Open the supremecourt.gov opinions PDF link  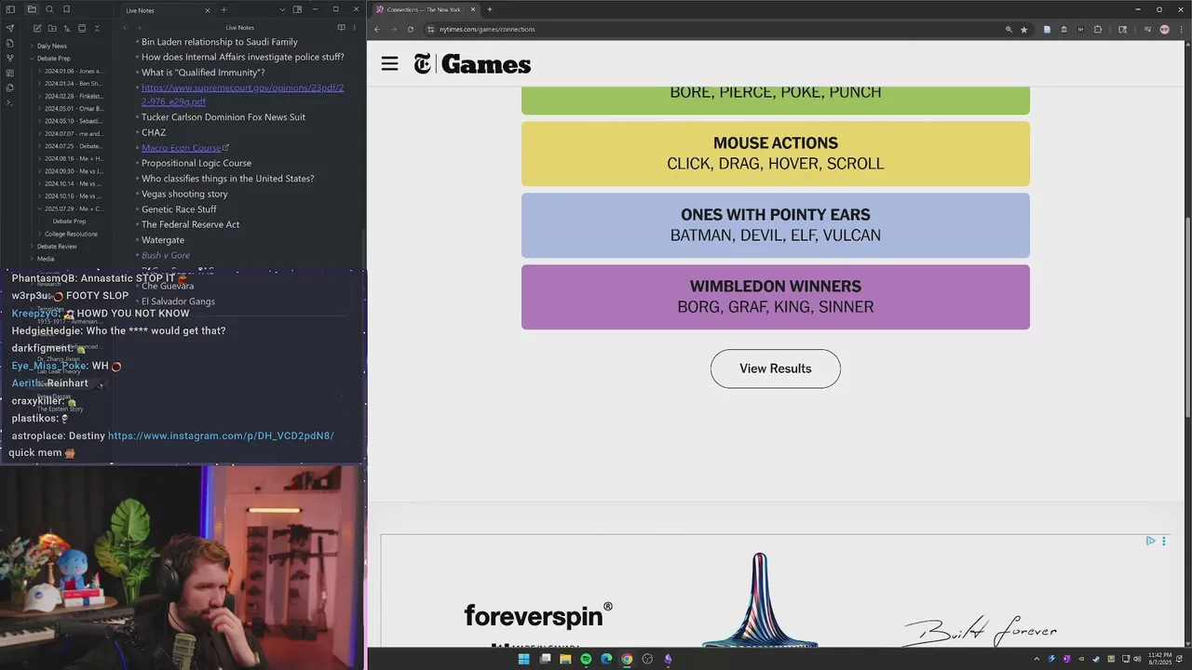point(242,95)
